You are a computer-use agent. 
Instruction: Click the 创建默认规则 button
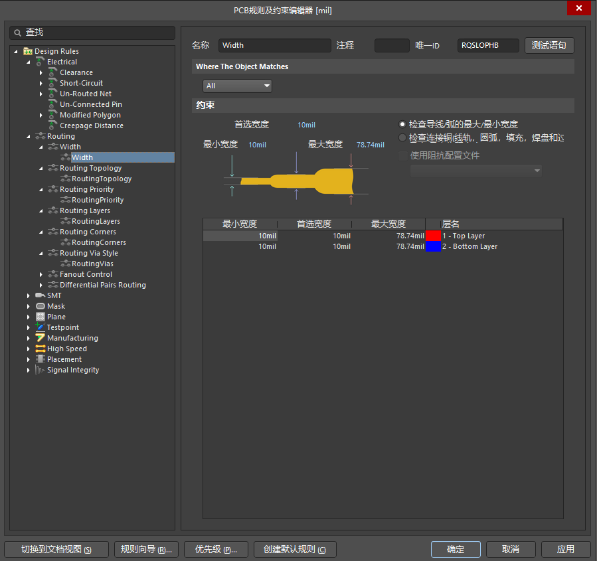(295, 549)
